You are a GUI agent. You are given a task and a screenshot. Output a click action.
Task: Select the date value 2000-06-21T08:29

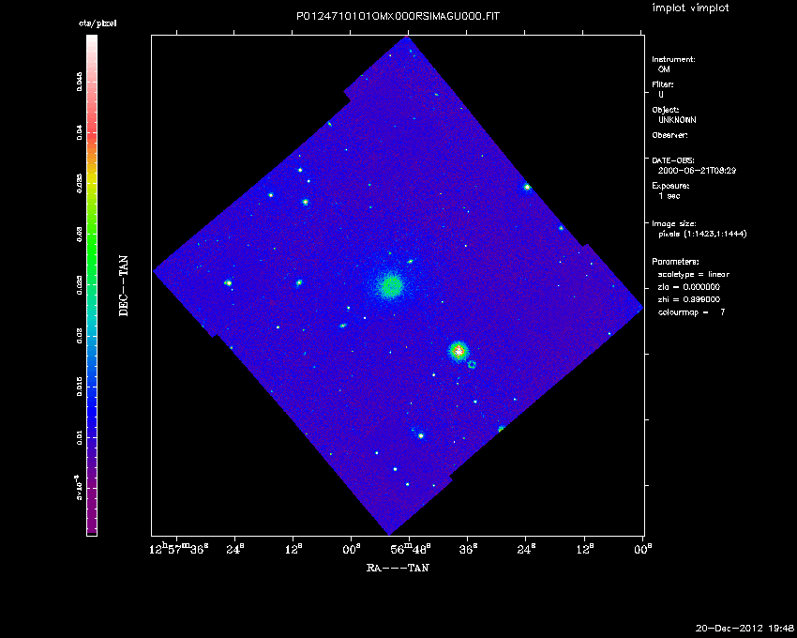tap(697, 171)
